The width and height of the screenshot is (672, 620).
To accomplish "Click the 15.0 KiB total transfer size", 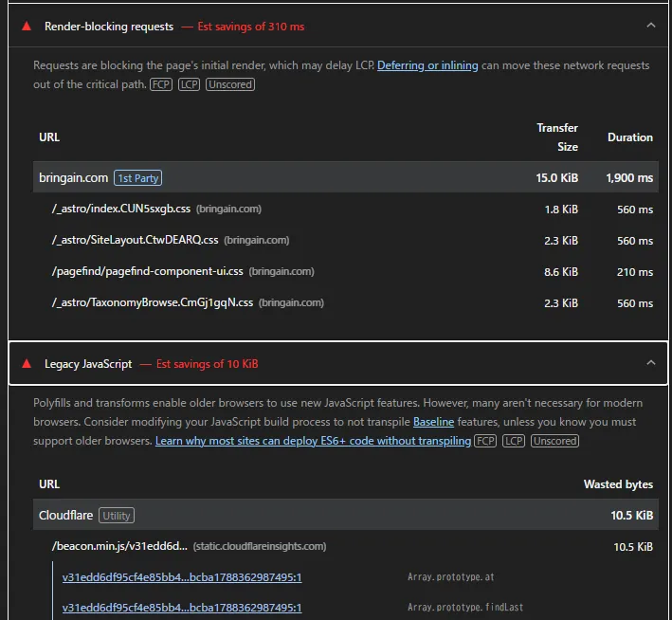I will point(556,177).
